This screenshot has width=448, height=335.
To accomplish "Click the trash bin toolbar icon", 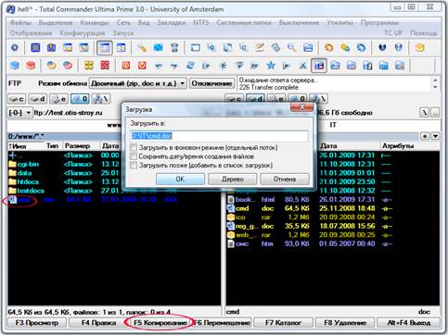I will (174, 48).
